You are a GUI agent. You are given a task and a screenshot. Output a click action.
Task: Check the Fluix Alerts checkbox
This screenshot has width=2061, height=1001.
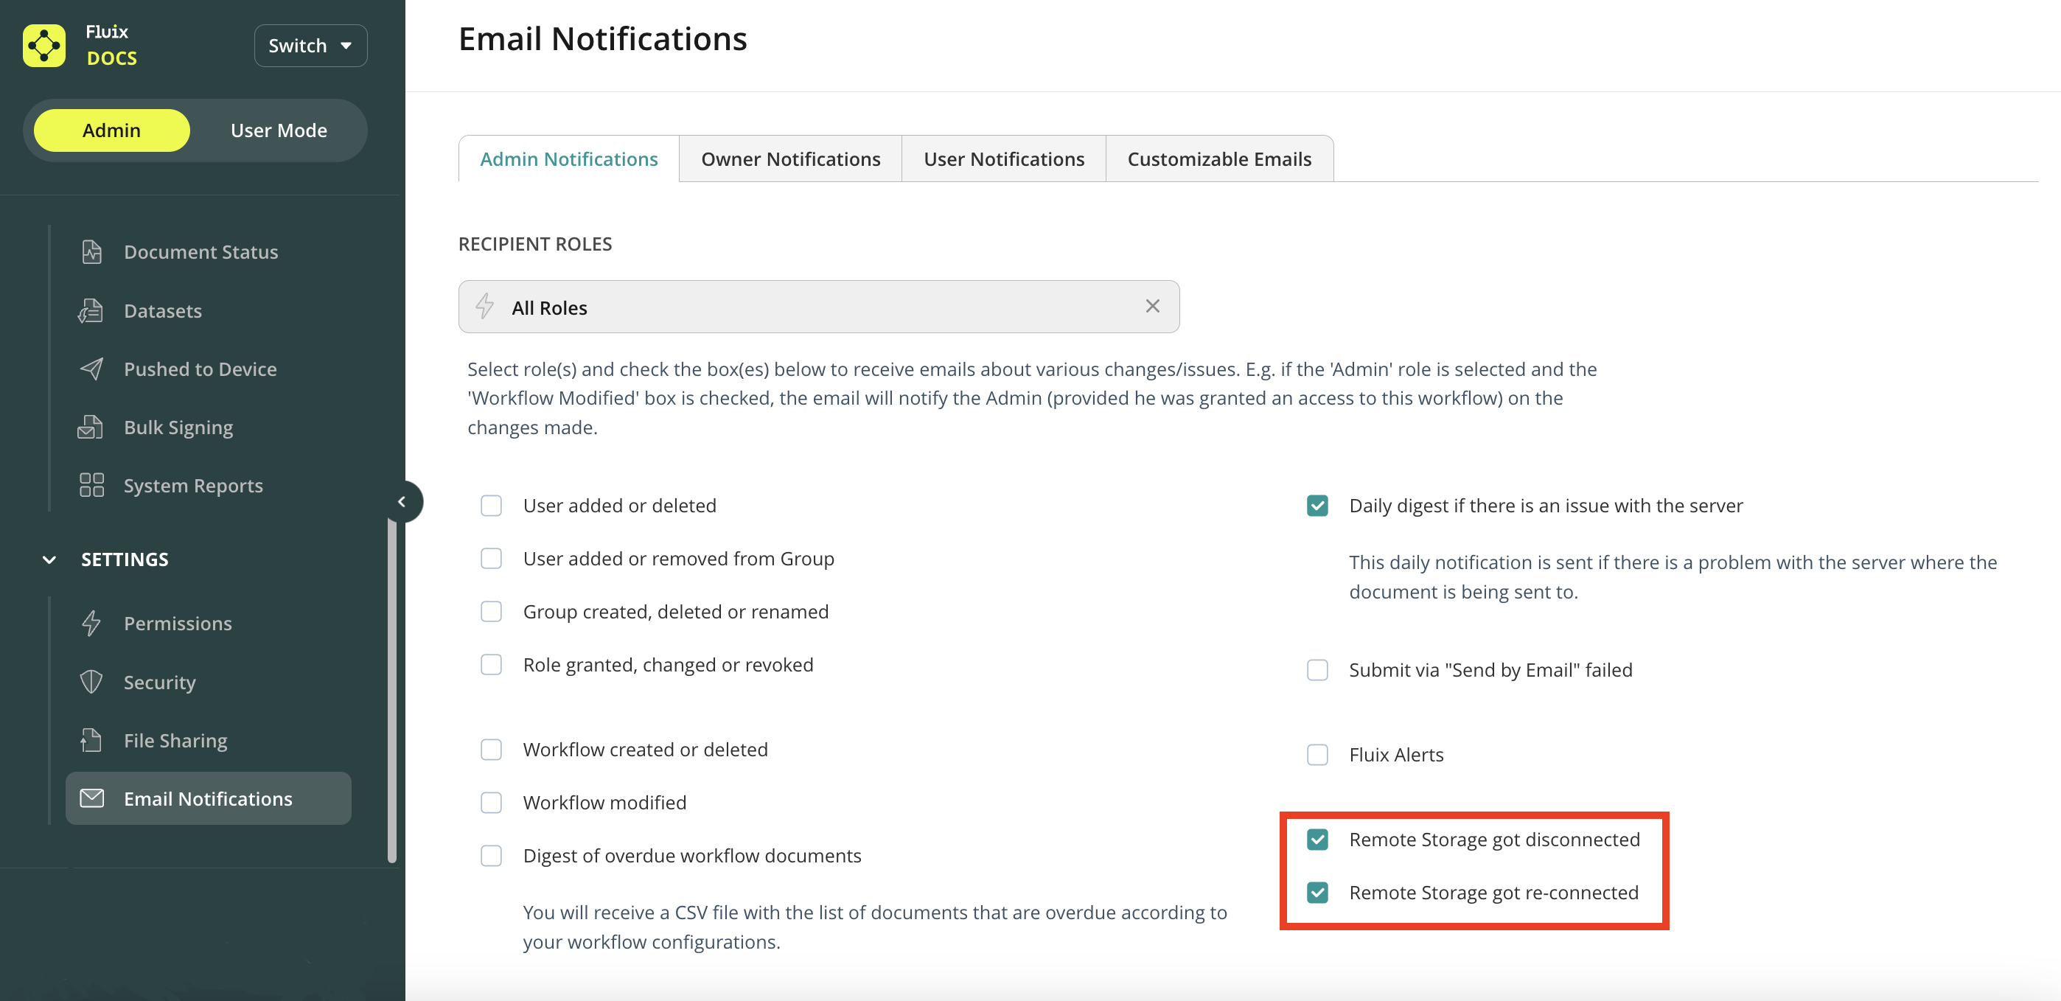pyautogui.click(x=1317, y=755)
